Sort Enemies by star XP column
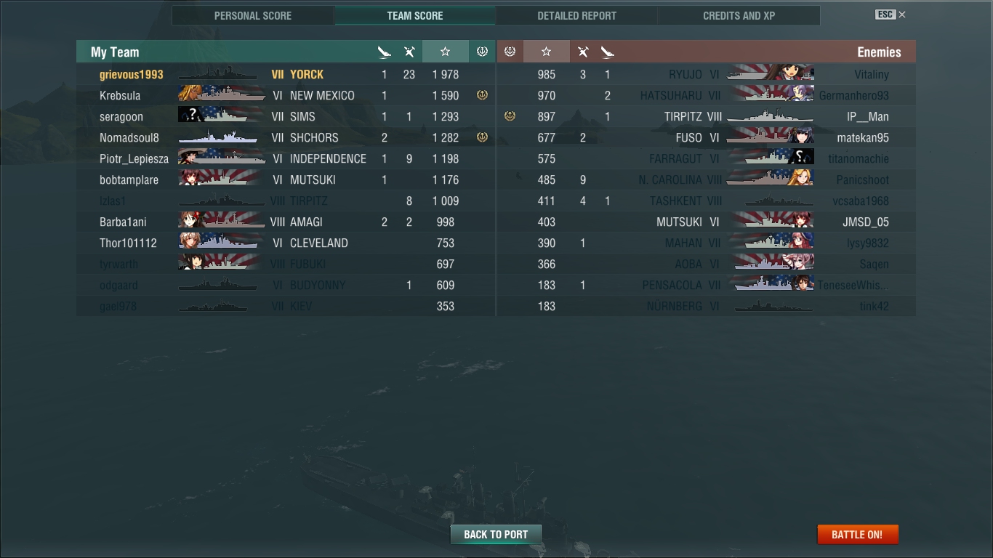Screen dimensions: 993x558 tap(547, 52)
